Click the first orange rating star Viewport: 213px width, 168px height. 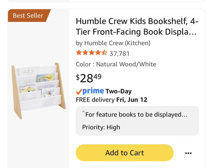click(79, 53)
